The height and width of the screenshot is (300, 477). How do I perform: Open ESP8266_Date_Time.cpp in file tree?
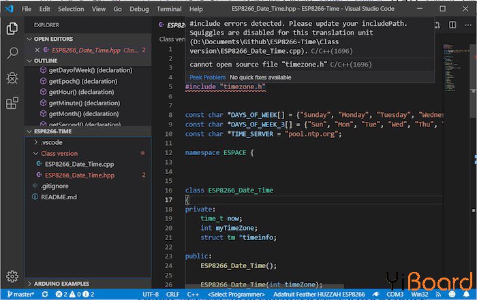click(79, 164)
